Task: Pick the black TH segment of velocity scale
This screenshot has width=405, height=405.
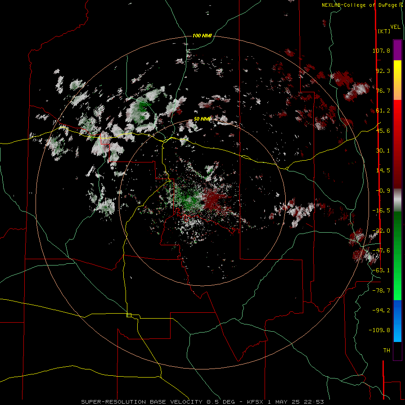Action: (x=397, y=351)
